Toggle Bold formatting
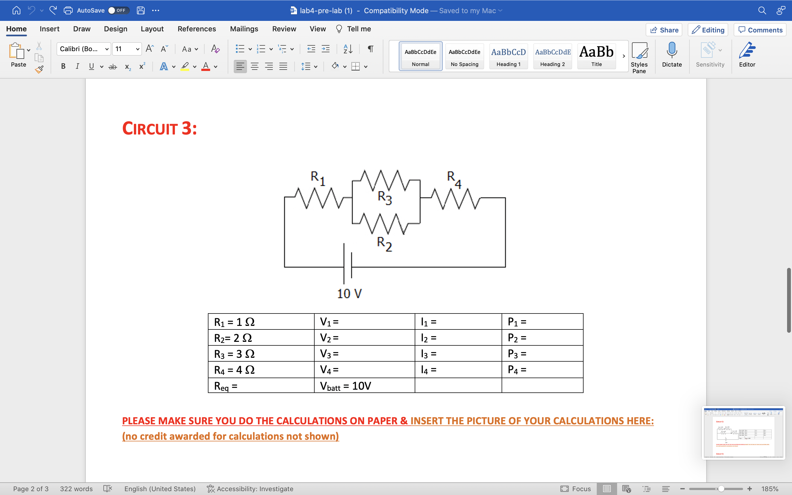The height and width of the screenshot is (495, 792). 63,67
